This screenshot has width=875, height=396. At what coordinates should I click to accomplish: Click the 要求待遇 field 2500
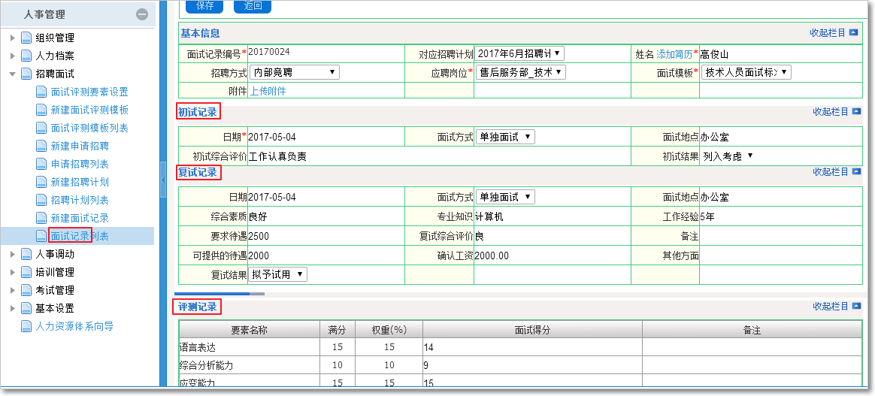pyautogui.click(x=326, y=237)
